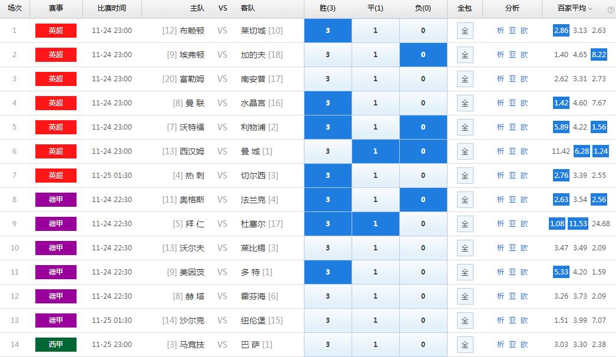Viewport: 616px width, 357px height.
Task: Open 析 link for 热刺 vs 切尔西
Action: pos(501,176)
